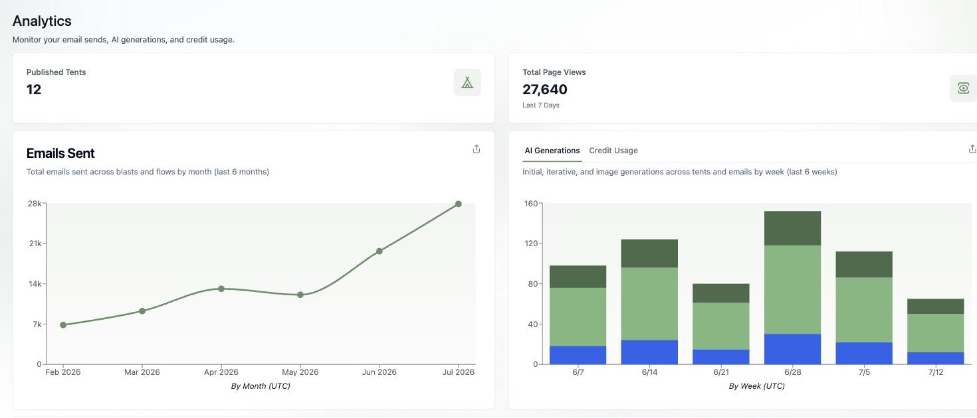Viewport: 977px width, 418px height.
Task: Click the 6/21 week axis label
Action: click(x=721, y=372)
